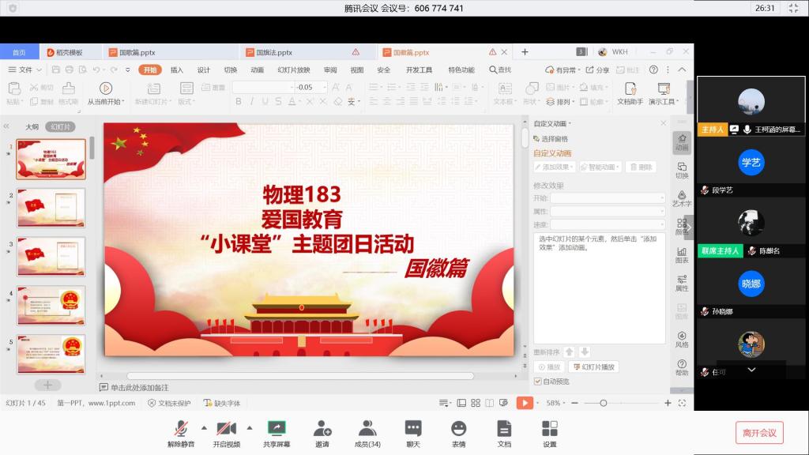
Task: Switch to 大纲 outline view
Action: click(x=32, y=126)
